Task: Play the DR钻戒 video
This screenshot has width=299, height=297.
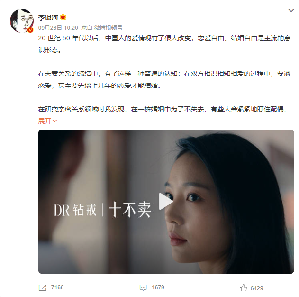Action: pyautogui.click(x=165, y=201)
